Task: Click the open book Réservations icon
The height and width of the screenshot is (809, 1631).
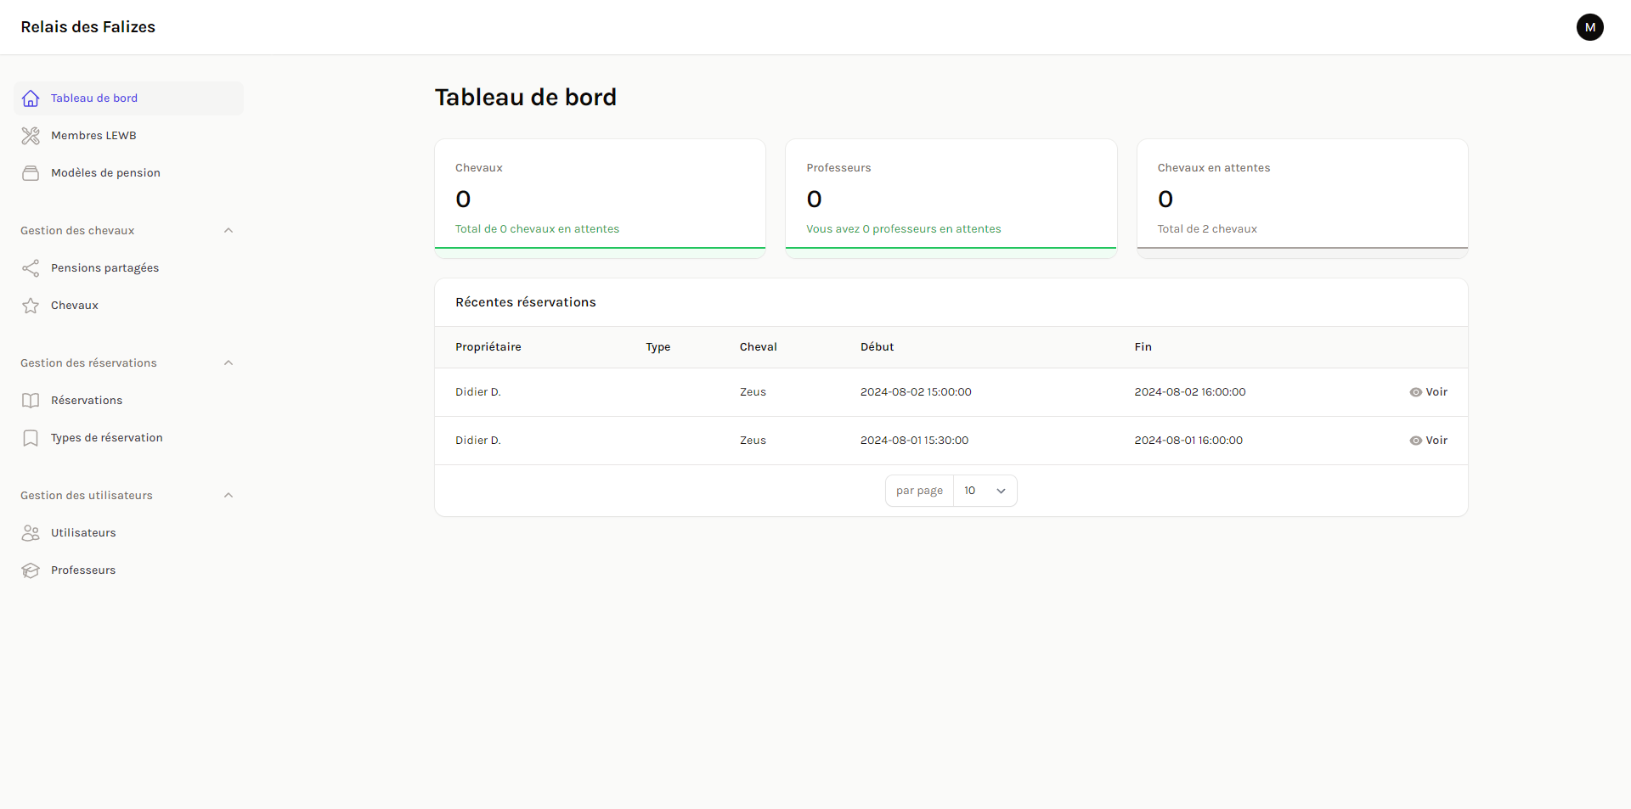Action: [31, 401]
